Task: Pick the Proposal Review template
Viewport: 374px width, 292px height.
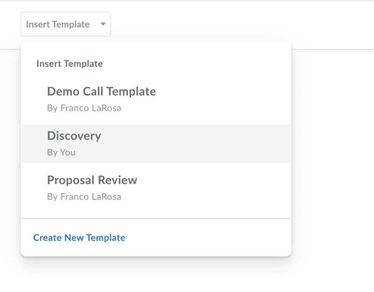Action: 156,188
